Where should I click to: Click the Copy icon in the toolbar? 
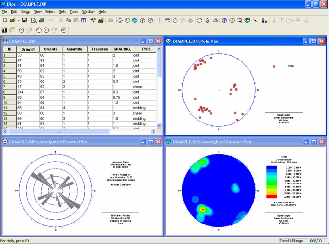click(x=68, y=20)
